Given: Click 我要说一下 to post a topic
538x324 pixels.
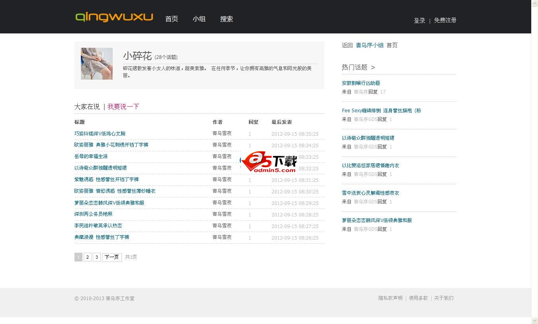Looking at the screenshot, I should point(123,107).
